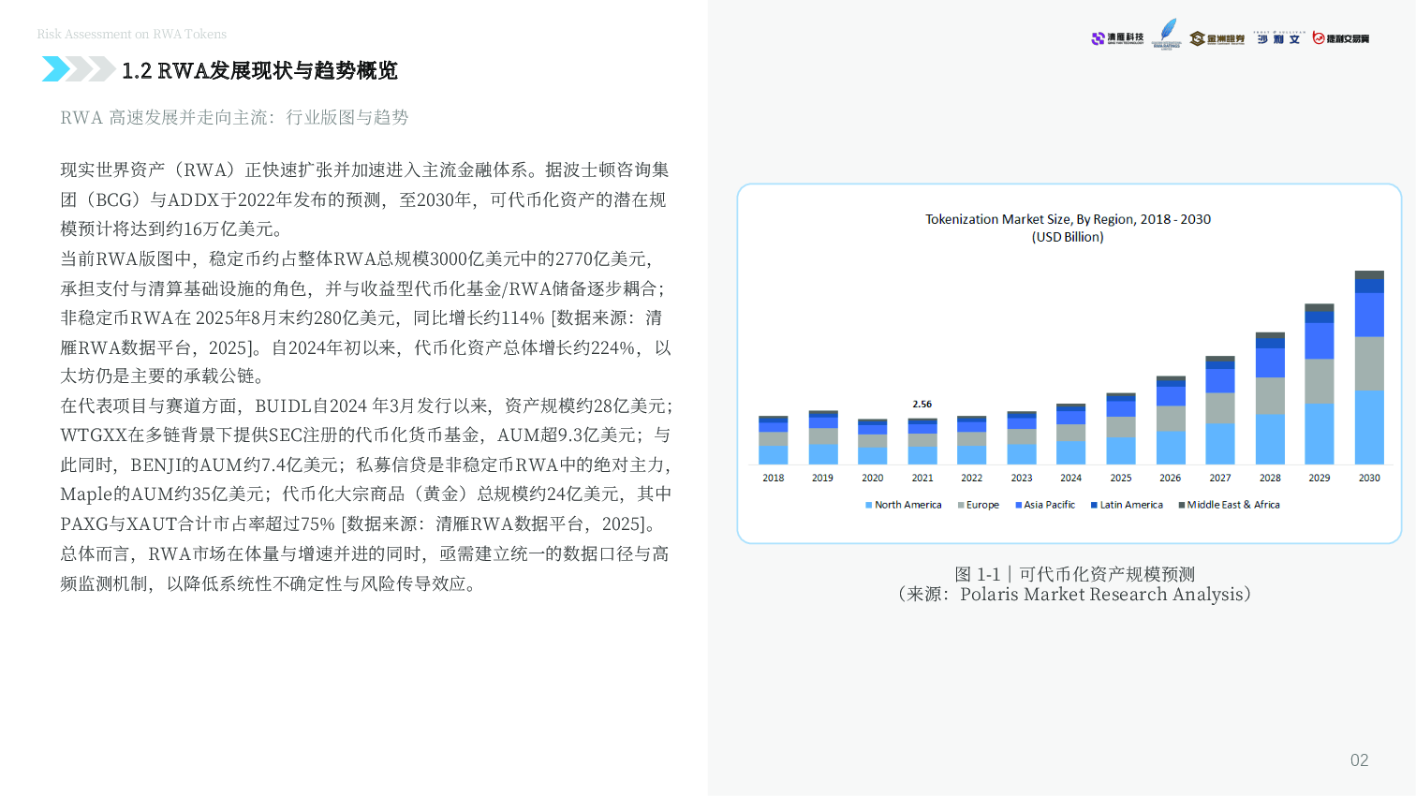Viewport: 1416px width, 796px height.
Task: Click the page number 02
Action: 1359,760
